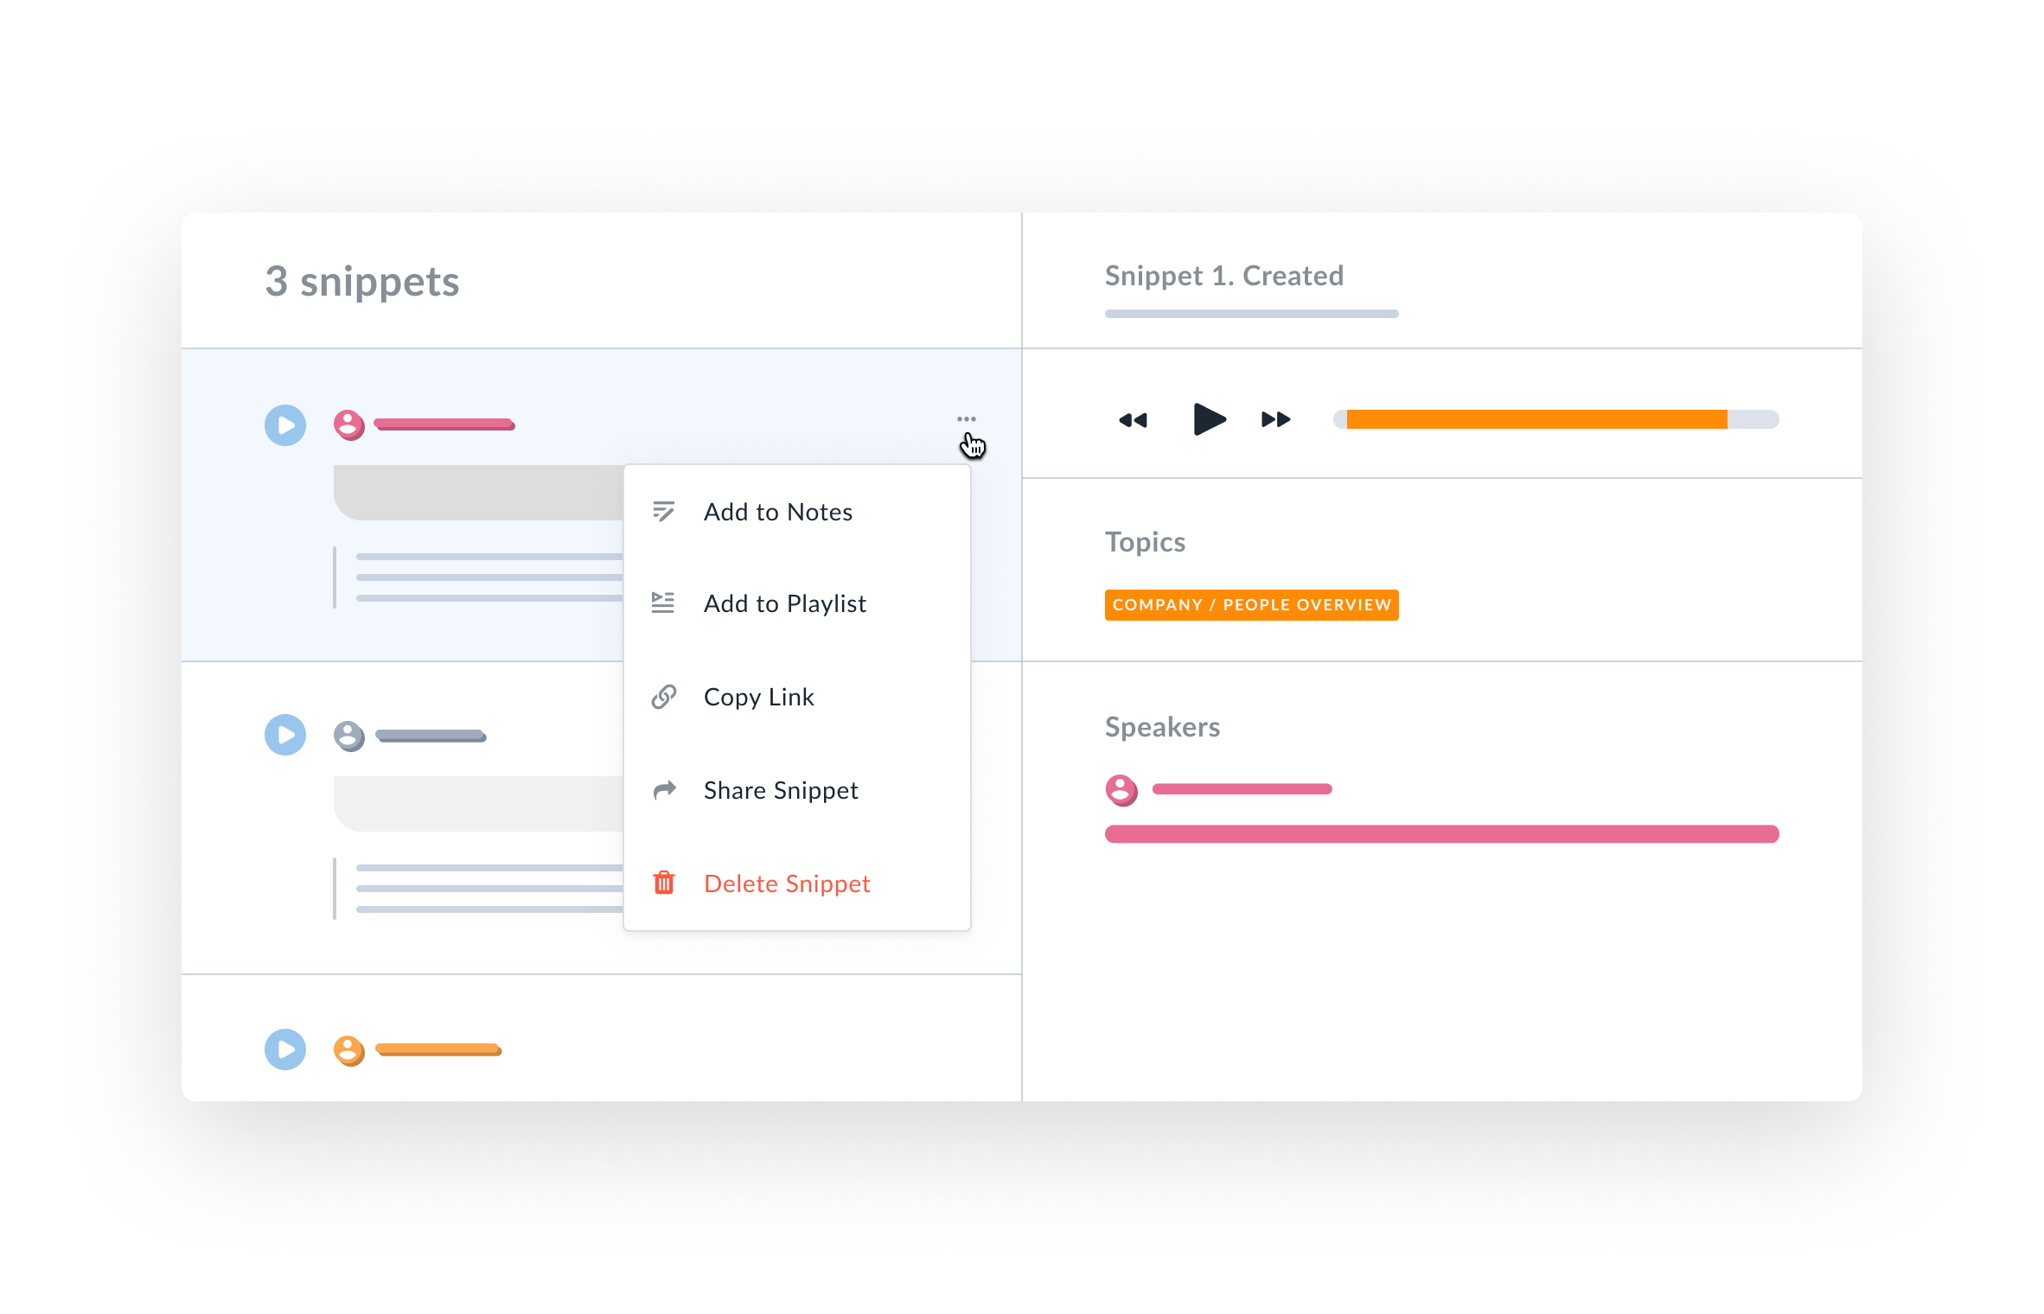Play the snippet in the detail player
Viewport: 2044px width, 1314px height.
1209,419
